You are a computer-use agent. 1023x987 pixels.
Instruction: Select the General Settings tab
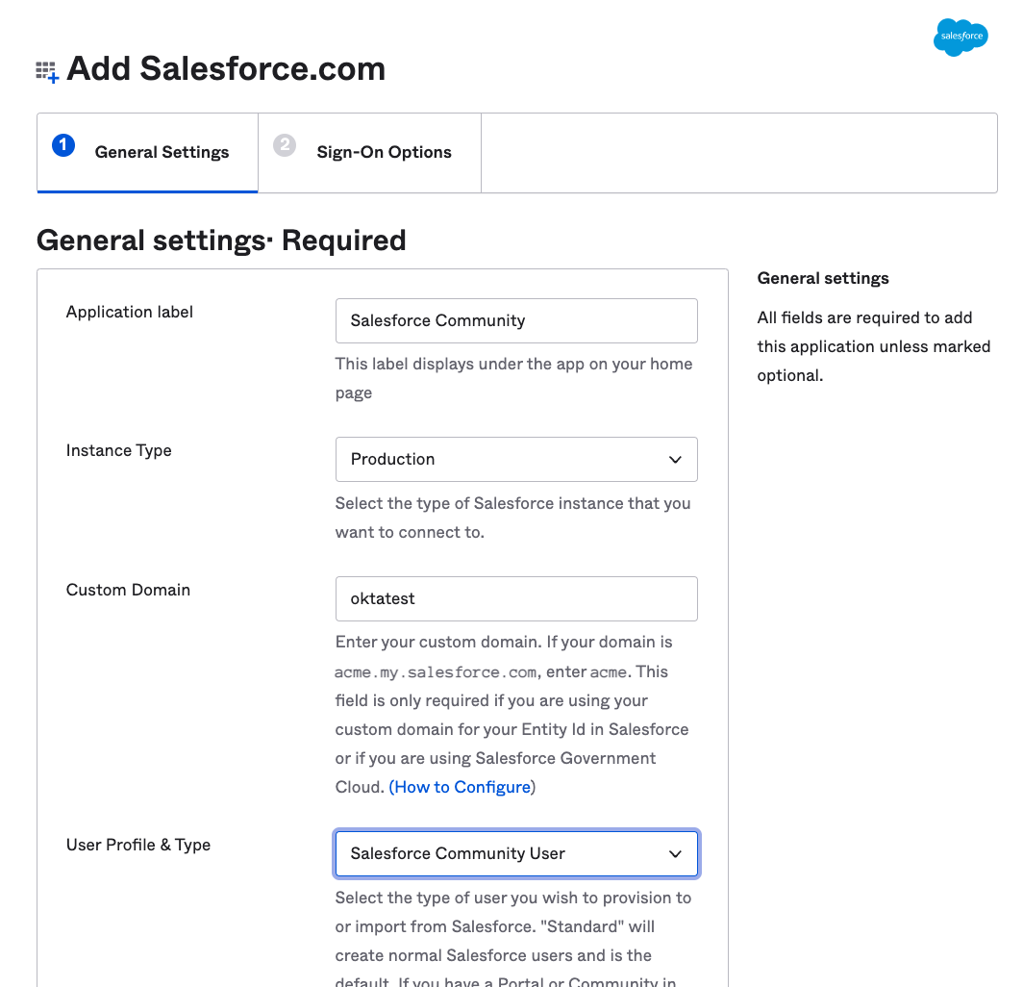click(x=162, y=152)
